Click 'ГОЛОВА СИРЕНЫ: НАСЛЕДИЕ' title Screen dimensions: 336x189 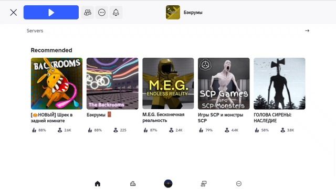pyautogui.click(x=272, y=118)
